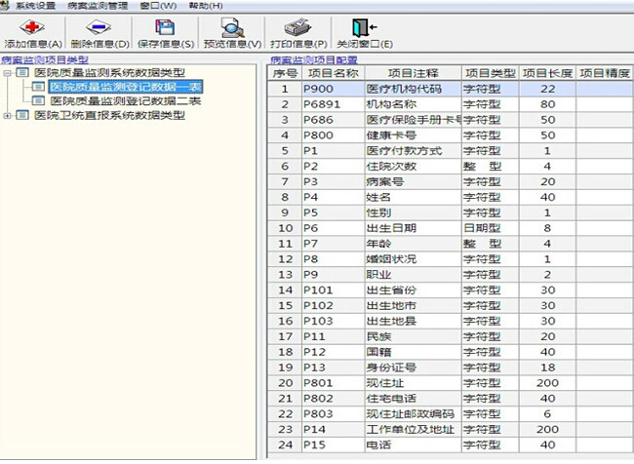Click the 民族 cell

[413, 336]
